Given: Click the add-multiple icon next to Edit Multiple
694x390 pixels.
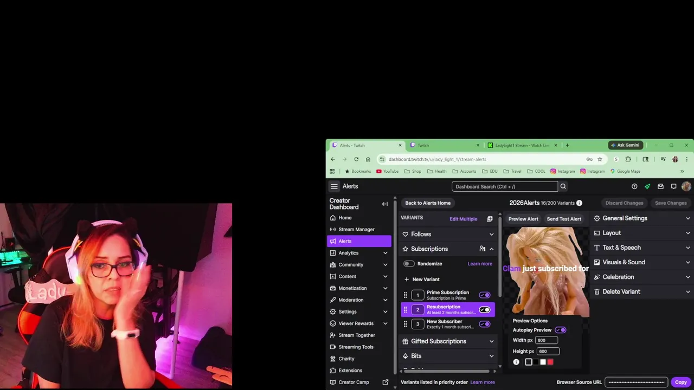Looking at the screenshot, I should coord(490,219).
